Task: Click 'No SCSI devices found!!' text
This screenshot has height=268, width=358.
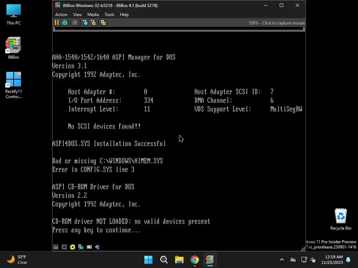Action: click(x=104, y=126)
